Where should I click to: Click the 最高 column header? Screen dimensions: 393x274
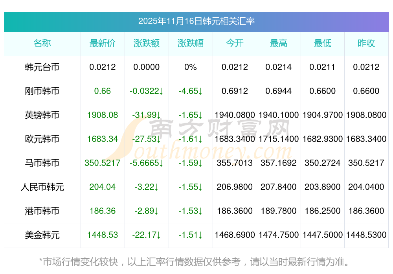279,43
